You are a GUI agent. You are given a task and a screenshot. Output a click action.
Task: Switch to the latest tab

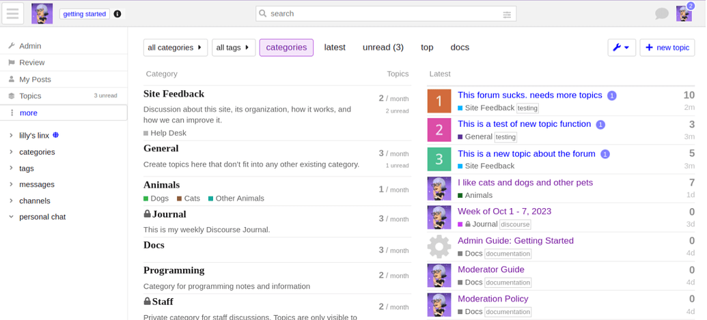(x=335, y=47)
